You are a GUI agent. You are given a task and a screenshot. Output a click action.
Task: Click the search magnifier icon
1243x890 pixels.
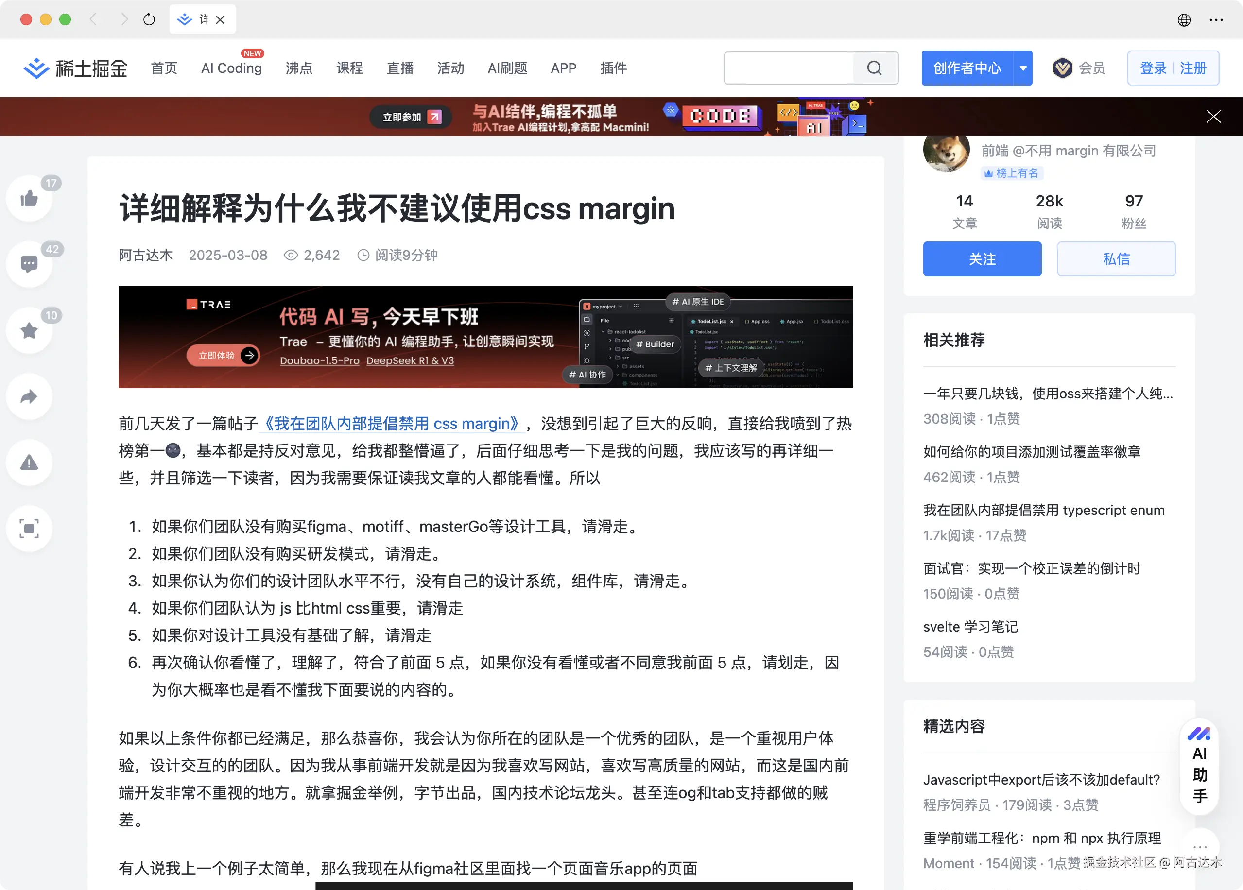[x=874, y=68]
